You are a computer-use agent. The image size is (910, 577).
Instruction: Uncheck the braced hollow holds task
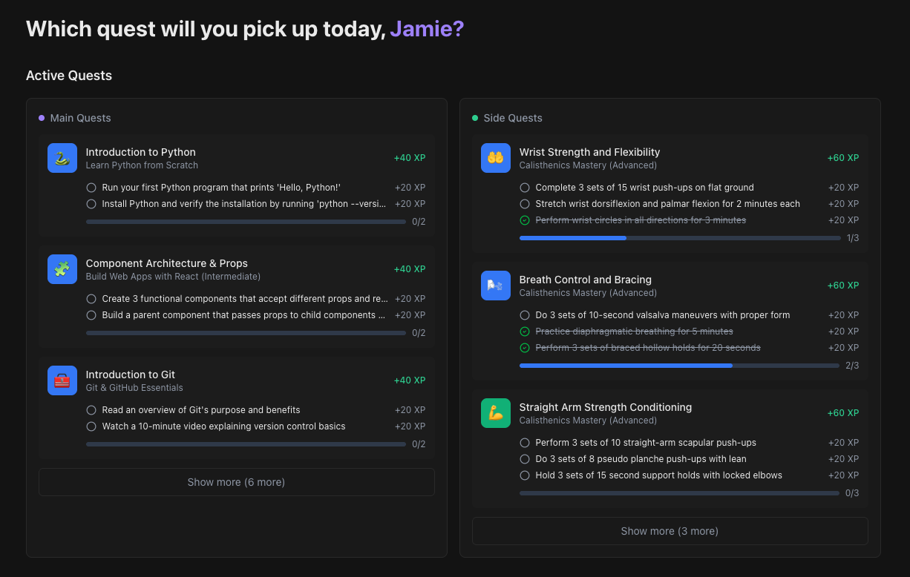click(x=525, y=348)
